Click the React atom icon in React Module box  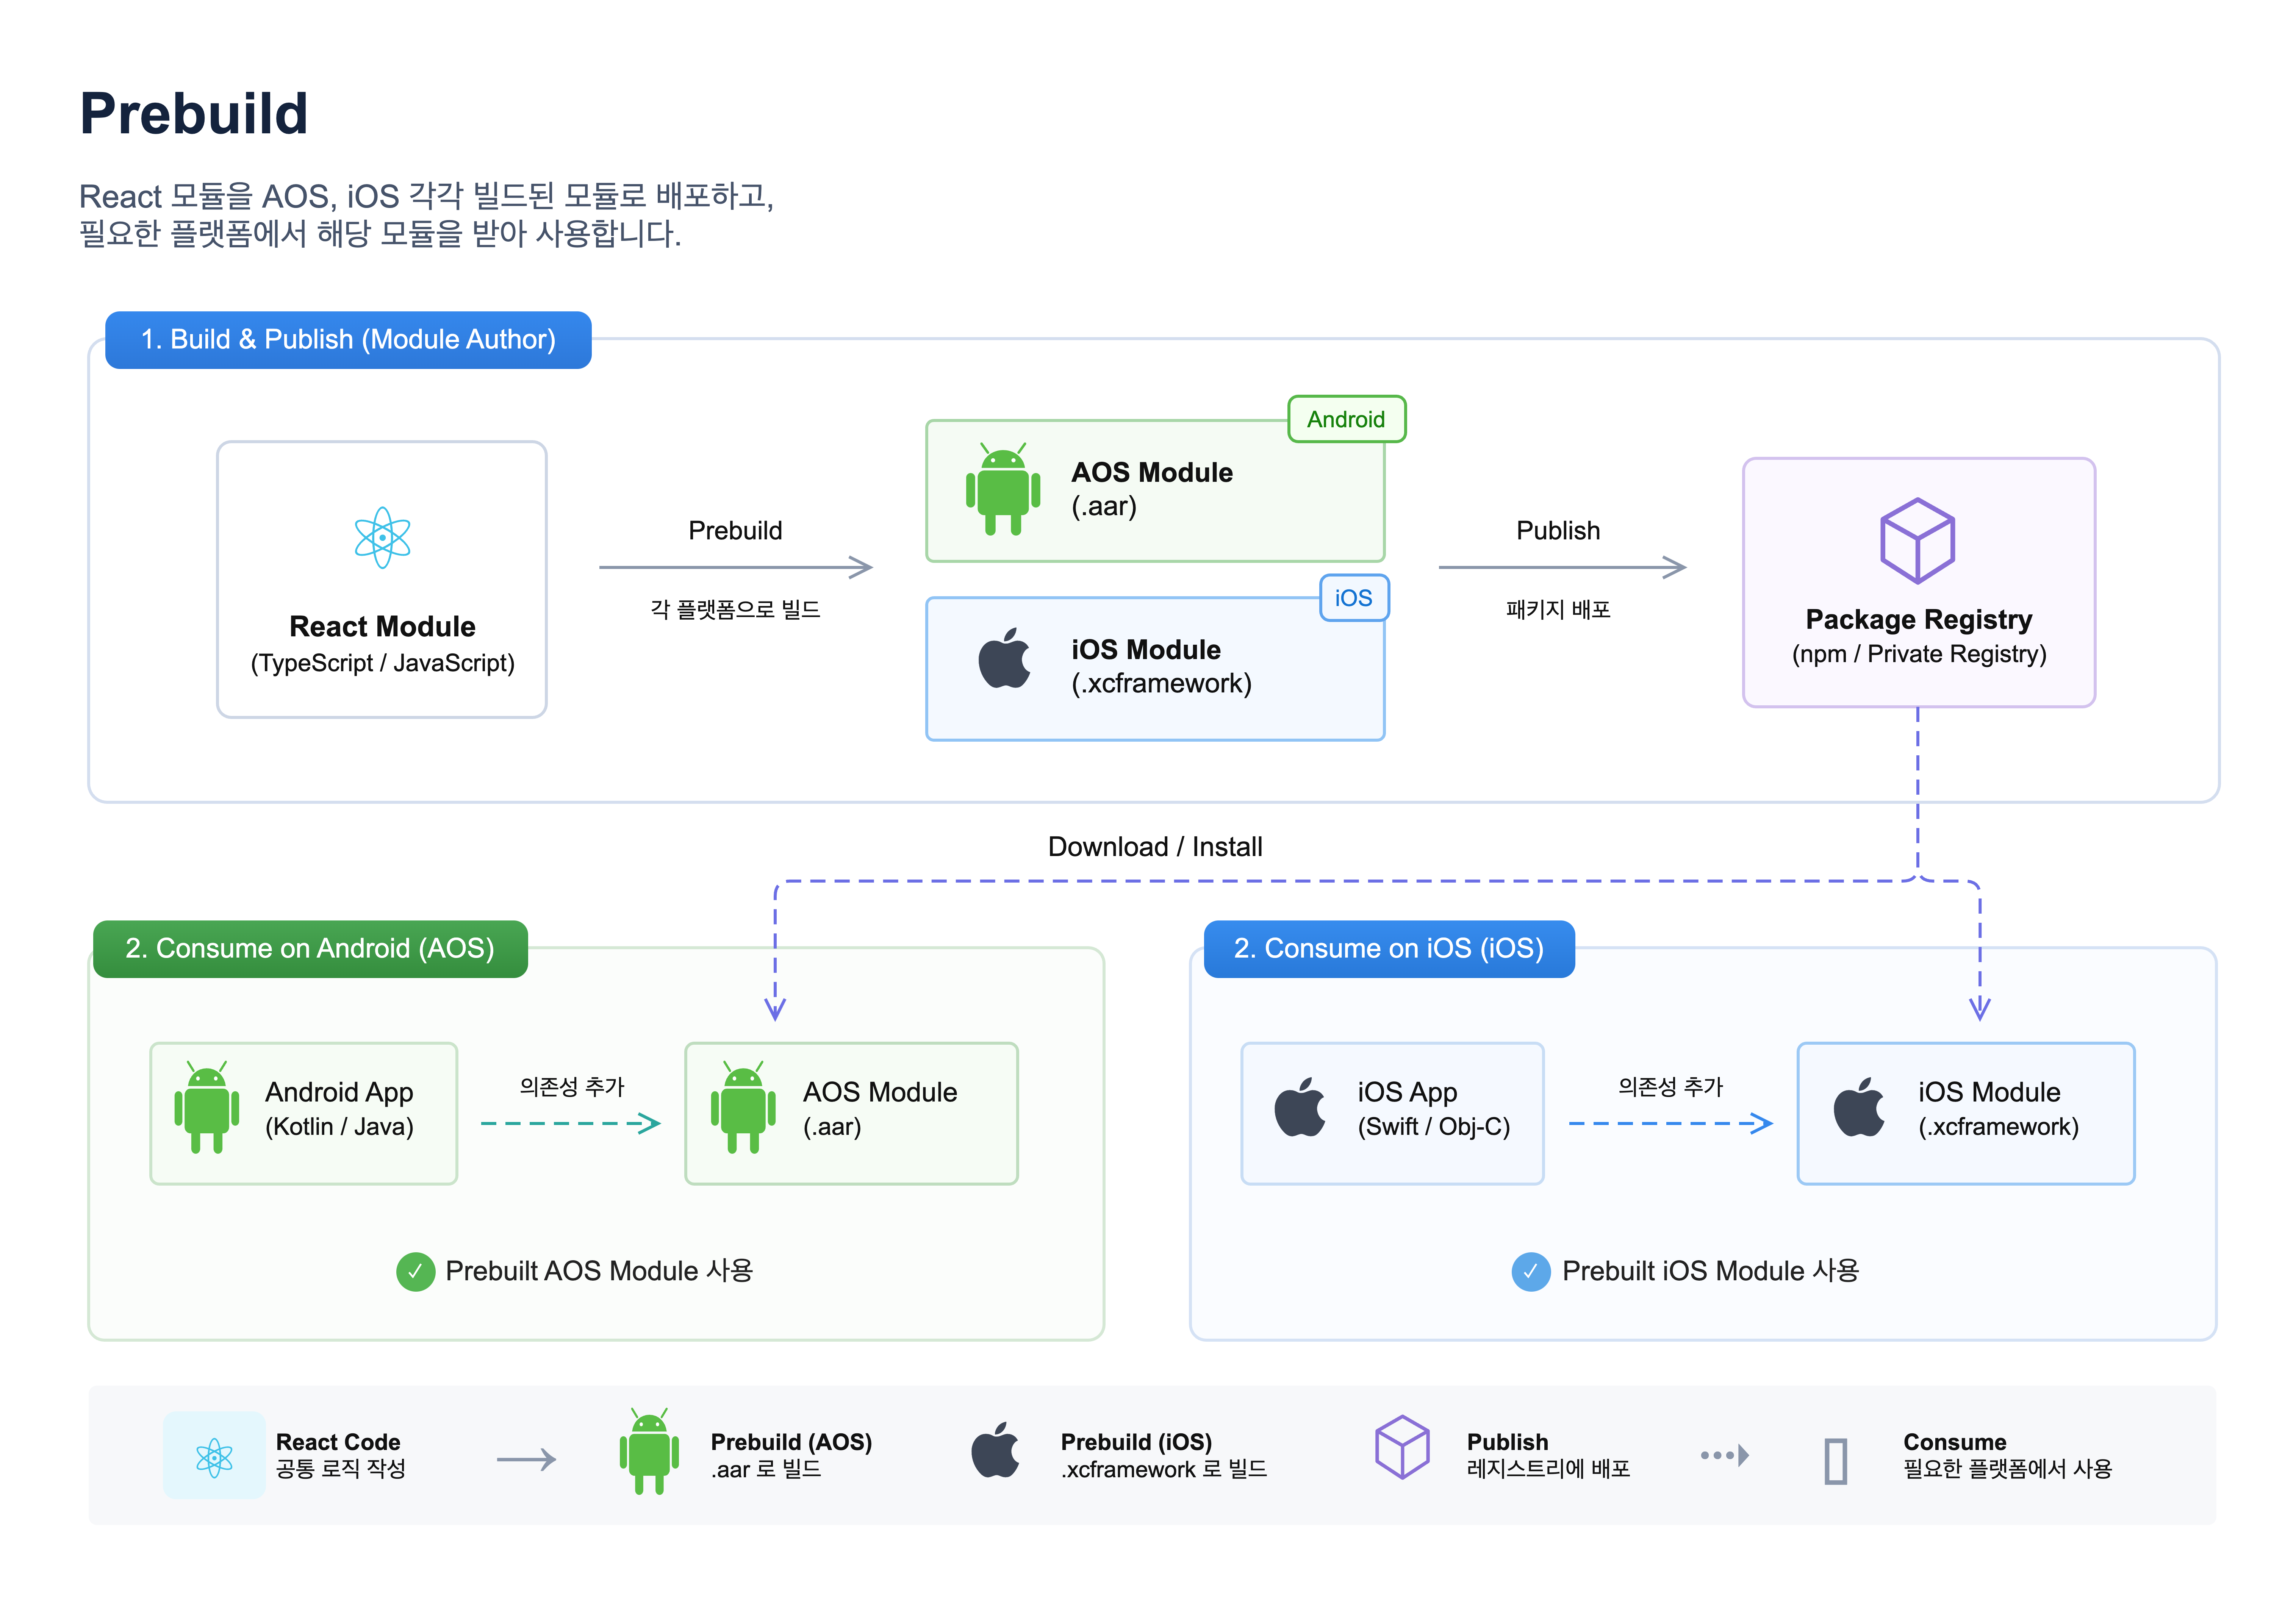(382, 538)
